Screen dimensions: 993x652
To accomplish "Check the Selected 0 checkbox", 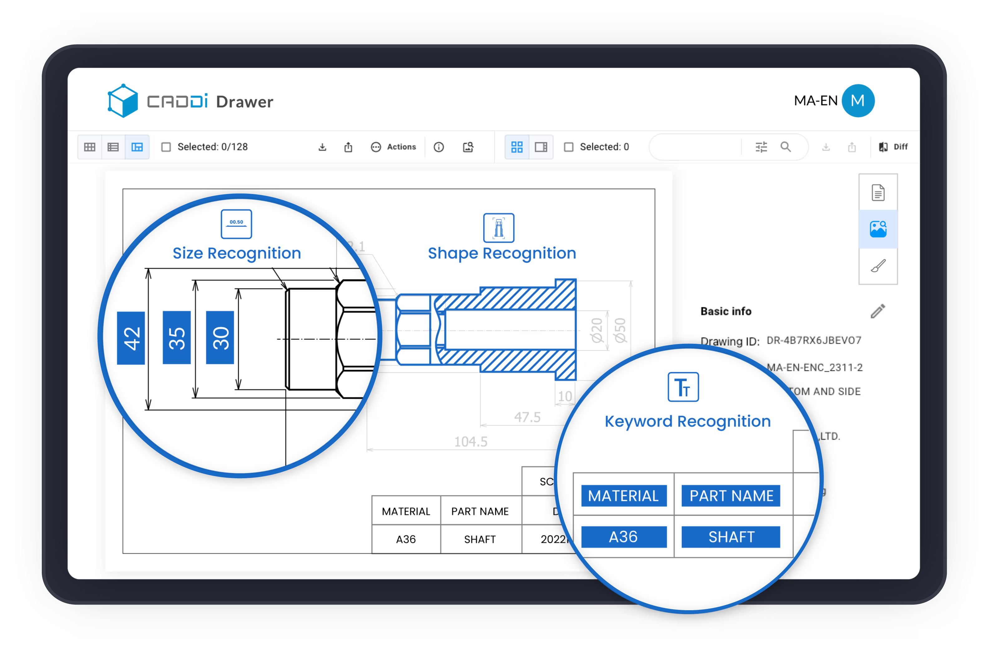I will click(x=569, y=147).
